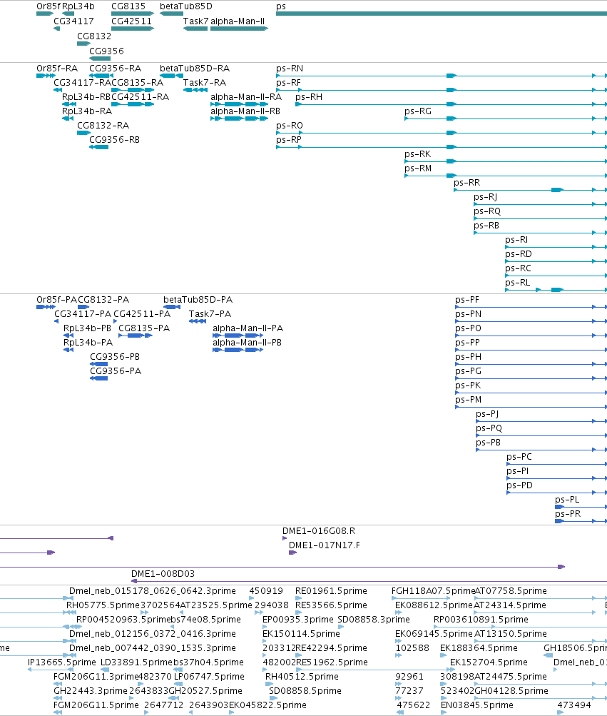The image size is (607, 716).
Task: Click the ps-RG transcript label
Action: 417,111
